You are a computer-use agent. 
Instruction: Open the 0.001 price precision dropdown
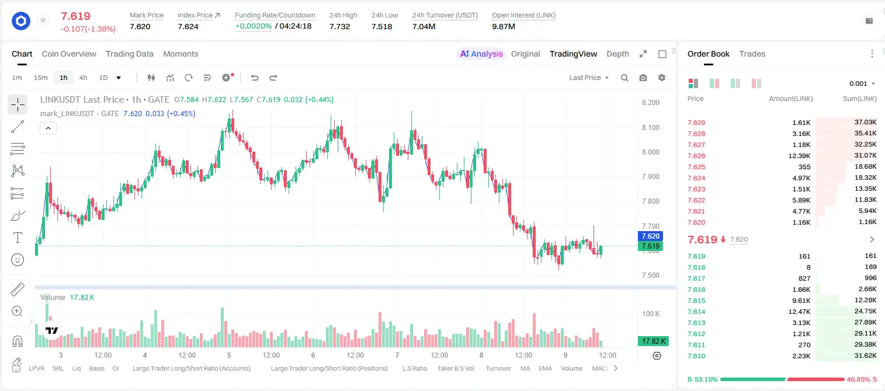pyautogui.click(x=862, y=83)
